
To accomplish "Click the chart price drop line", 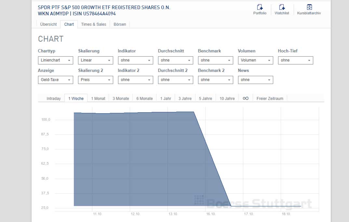I will pos(212,159).
